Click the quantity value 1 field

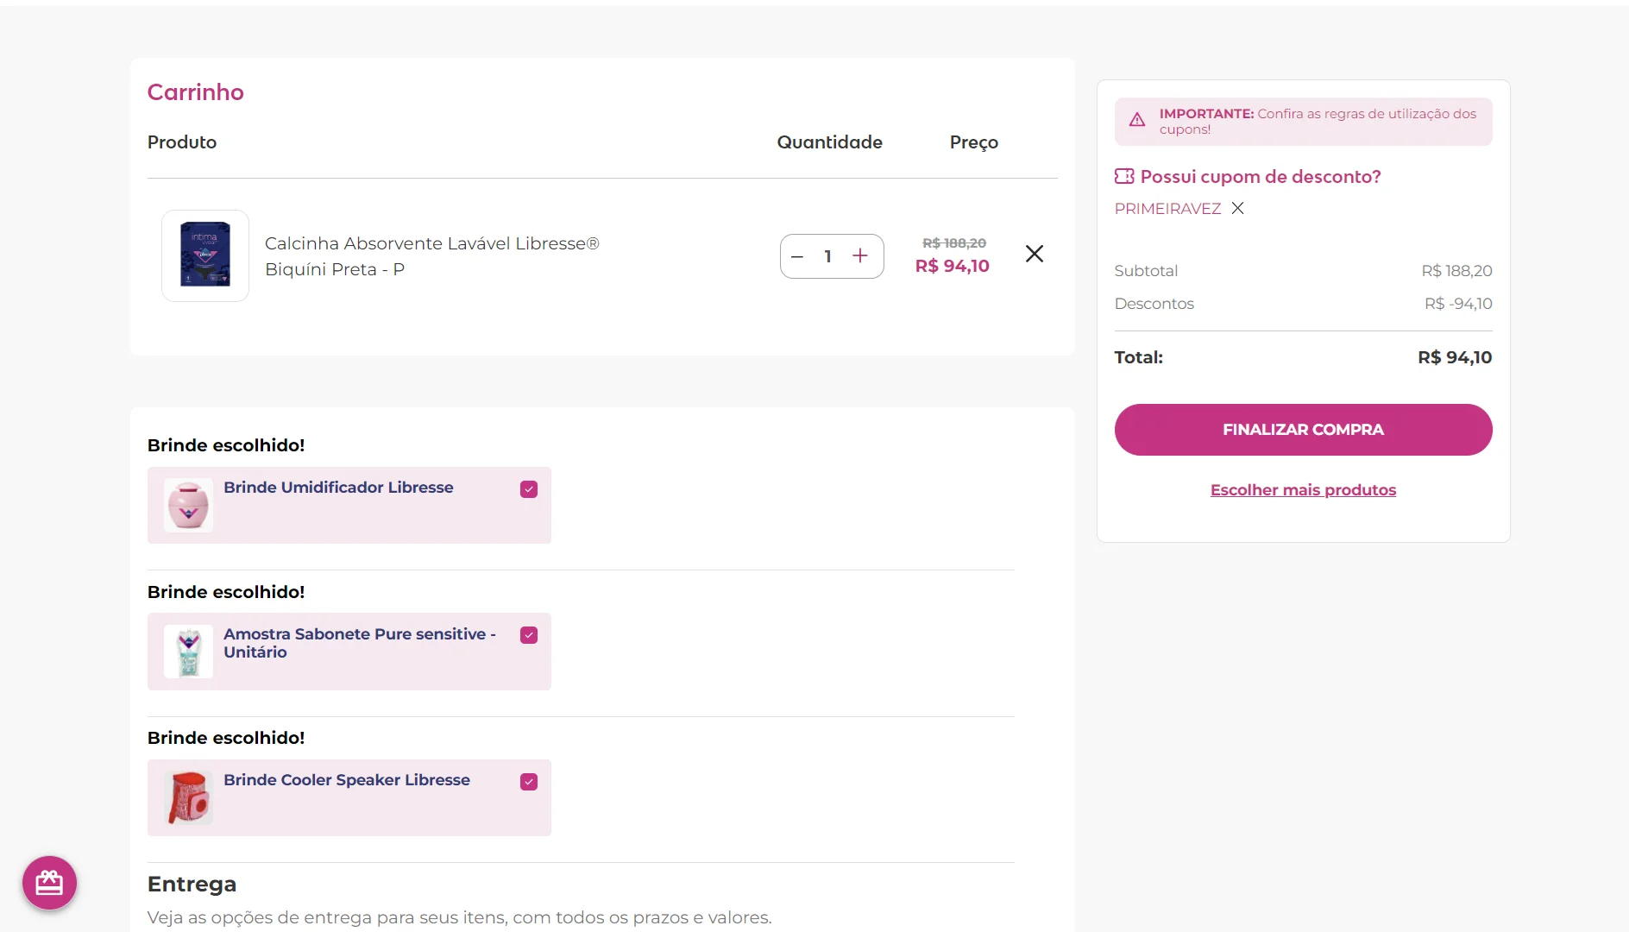(828, 256)
